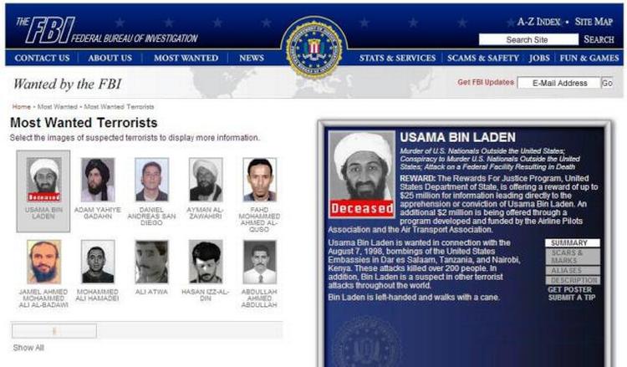Click the Search button beside site search
This screenshot has width=627, height=367.
pos(599,39)
